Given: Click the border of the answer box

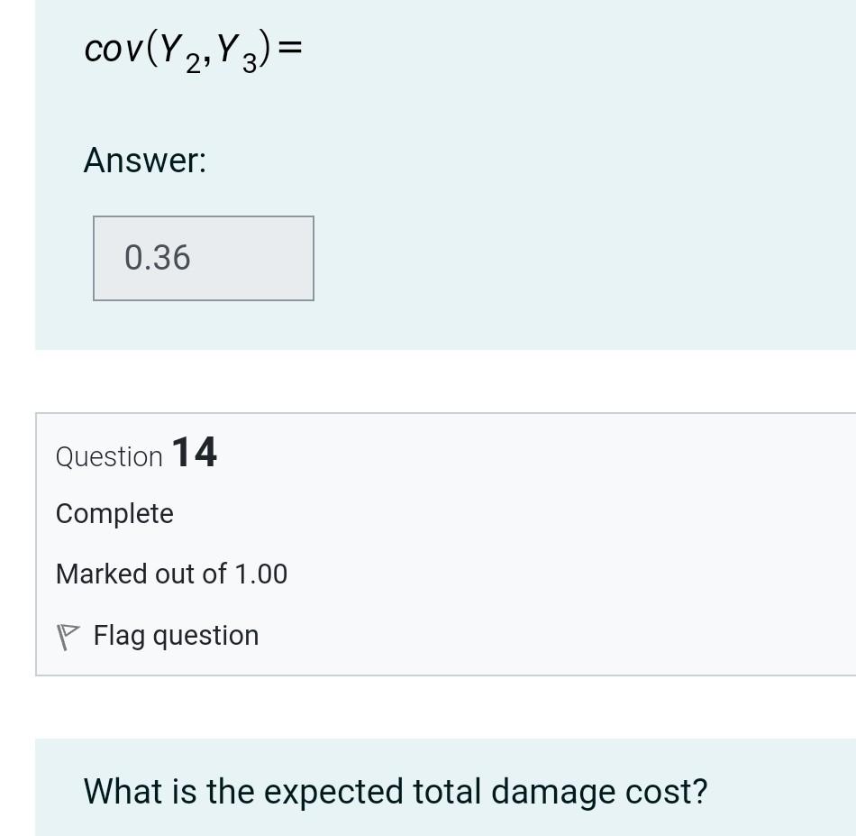Looking at the screenshot, I should point(203,216).
